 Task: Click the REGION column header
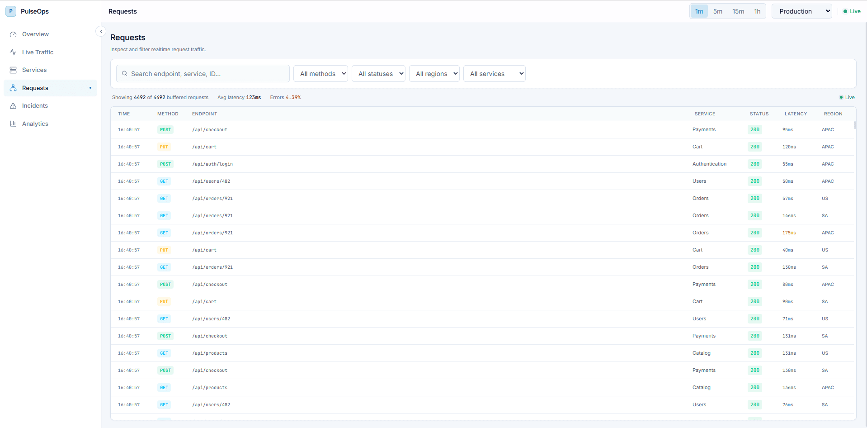tap(833, 114)
